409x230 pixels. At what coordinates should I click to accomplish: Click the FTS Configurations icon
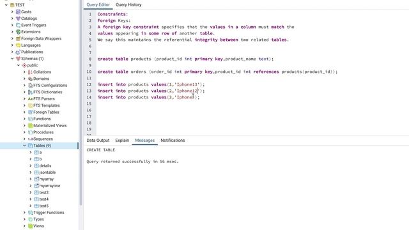30,86
